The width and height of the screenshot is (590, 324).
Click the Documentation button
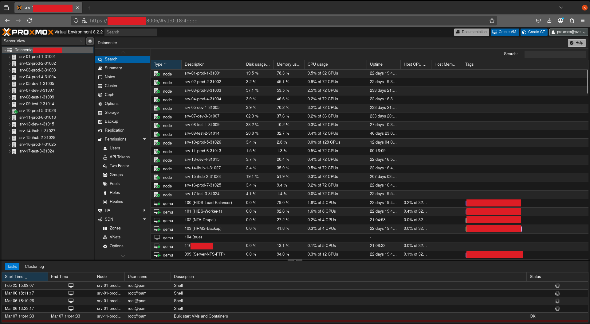[471, 32]
